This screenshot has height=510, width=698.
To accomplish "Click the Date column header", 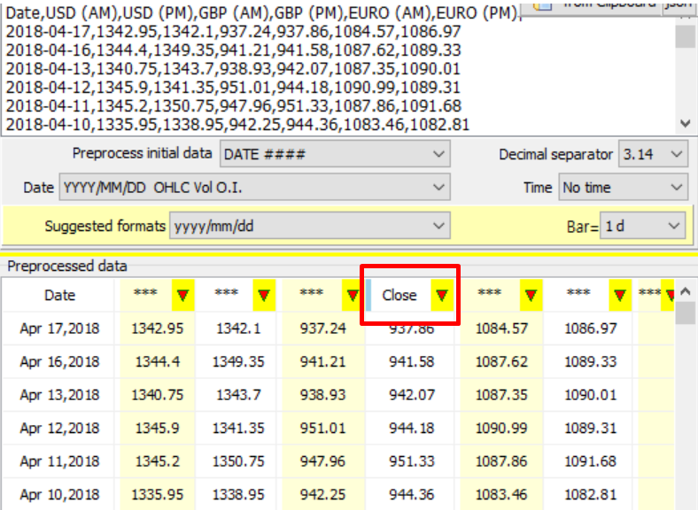I will (60, 296).
